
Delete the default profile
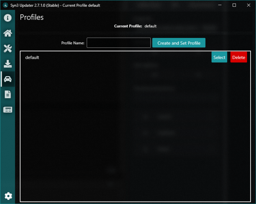239,57
